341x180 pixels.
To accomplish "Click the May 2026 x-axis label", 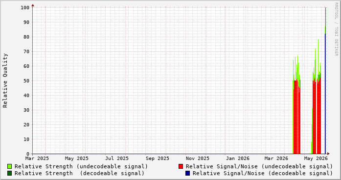I will 316,159.
